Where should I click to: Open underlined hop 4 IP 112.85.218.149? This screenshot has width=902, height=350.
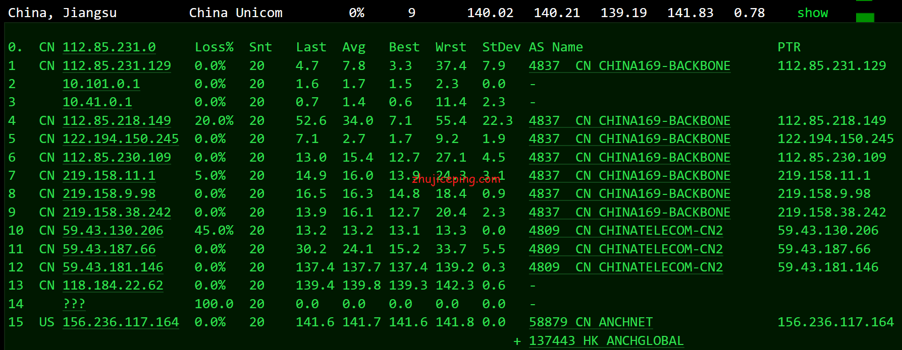[117, 121]
